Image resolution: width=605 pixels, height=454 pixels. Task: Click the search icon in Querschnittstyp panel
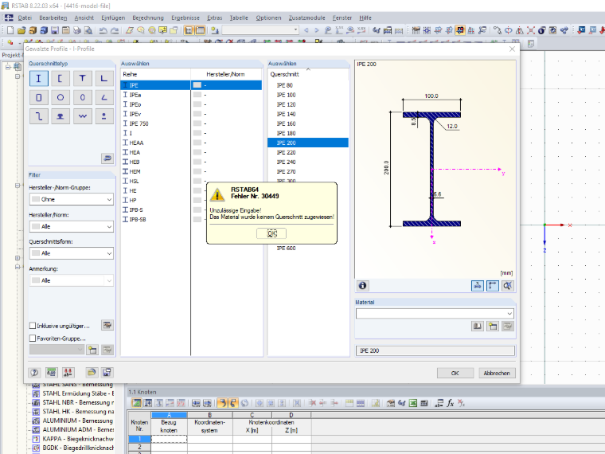pyautogui.click(x=107, y=159)
